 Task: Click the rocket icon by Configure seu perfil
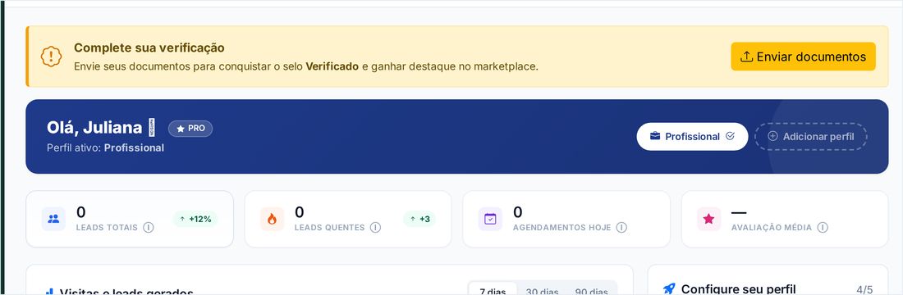coord(668,288)
